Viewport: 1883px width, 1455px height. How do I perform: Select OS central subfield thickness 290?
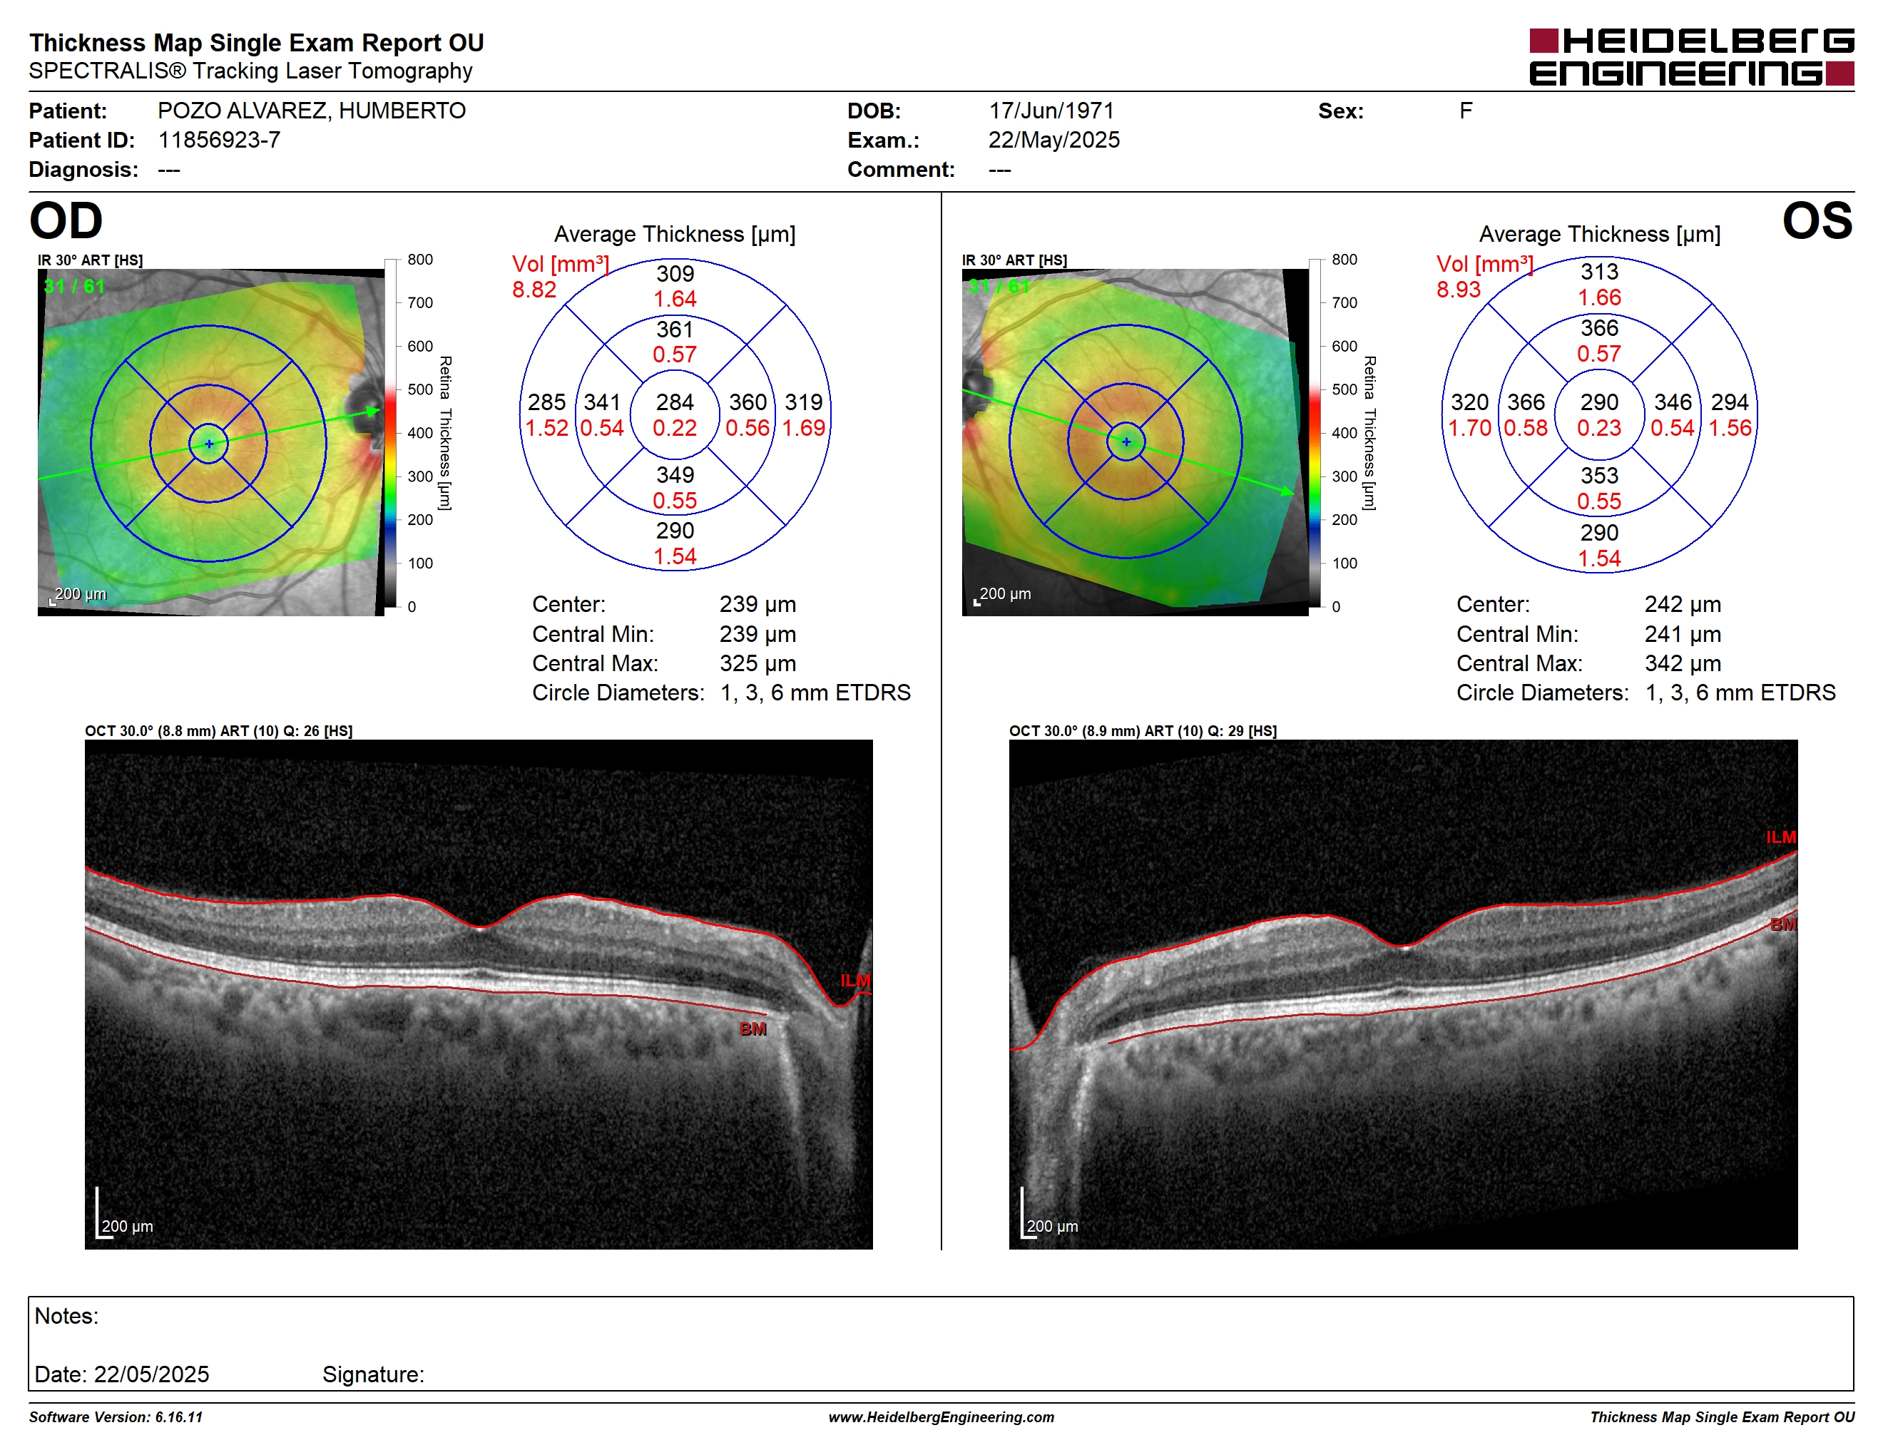(x=1598, y=402)
